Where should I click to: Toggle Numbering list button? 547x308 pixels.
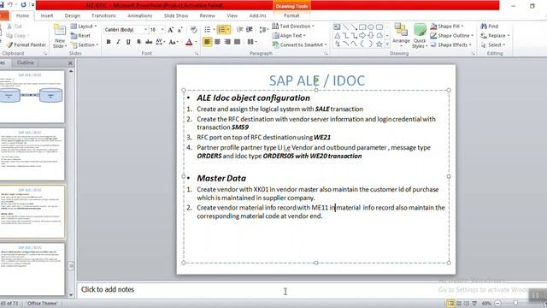221,30
